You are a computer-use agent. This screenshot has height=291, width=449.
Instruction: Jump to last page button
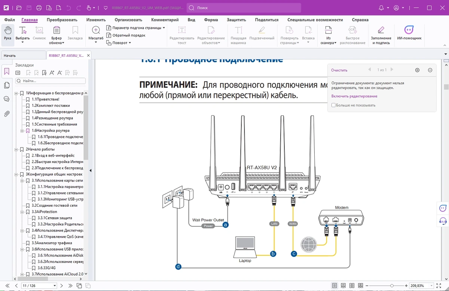click(70, 286)
